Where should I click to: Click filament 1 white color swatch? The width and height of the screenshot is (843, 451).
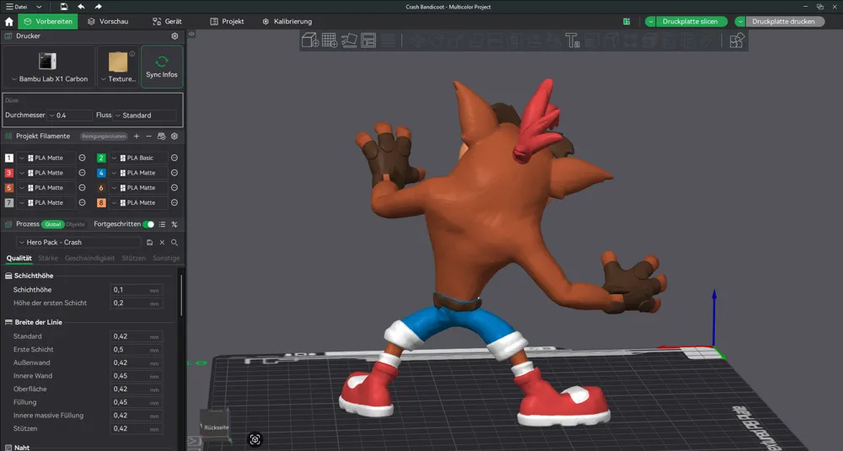click(x=9, y=158)
